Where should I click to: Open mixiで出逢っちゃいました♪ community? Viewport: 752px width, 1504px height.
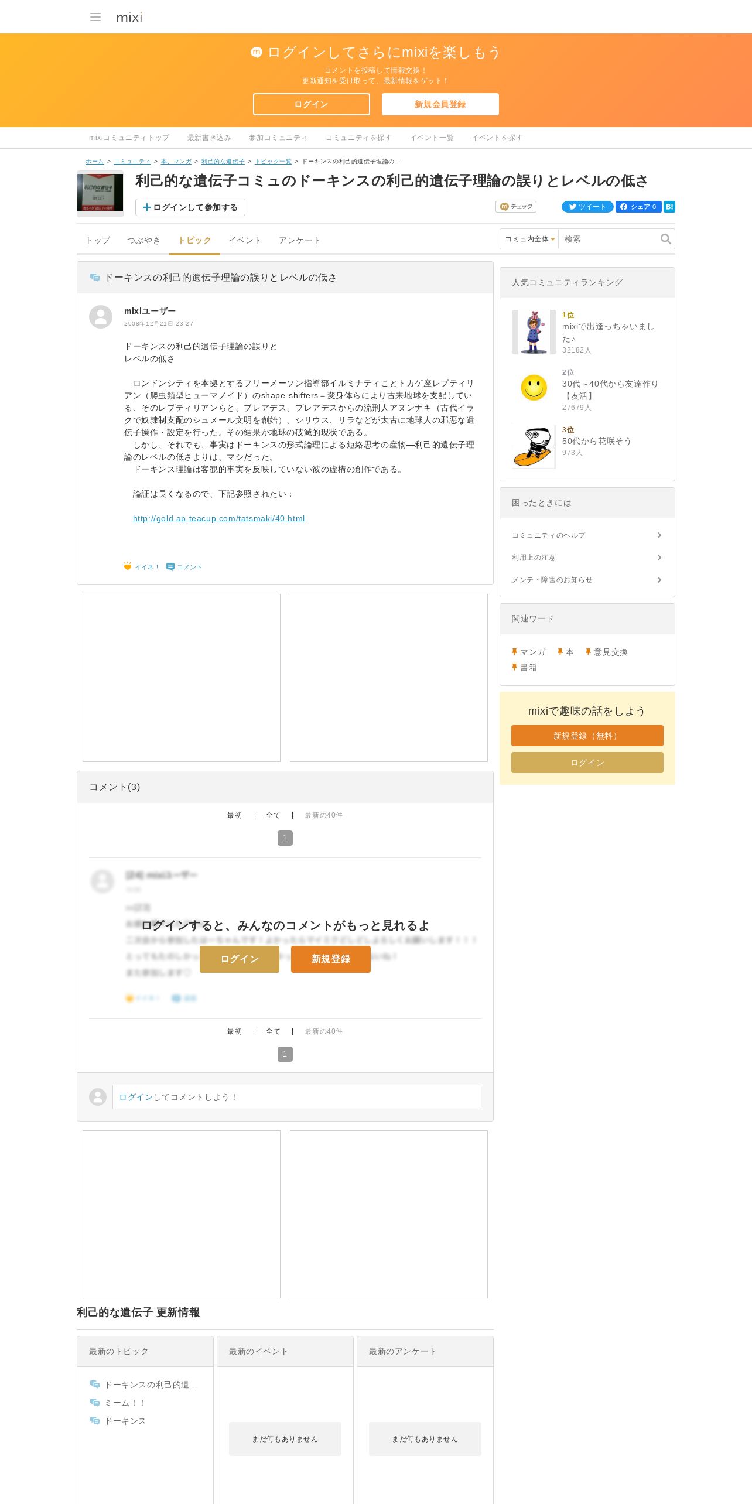(608, 332)
